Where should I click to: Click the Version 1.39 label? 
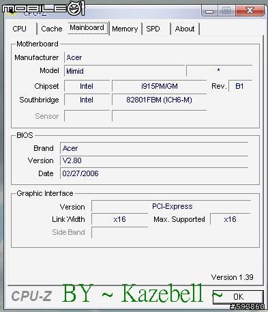(x=232, y=277)
